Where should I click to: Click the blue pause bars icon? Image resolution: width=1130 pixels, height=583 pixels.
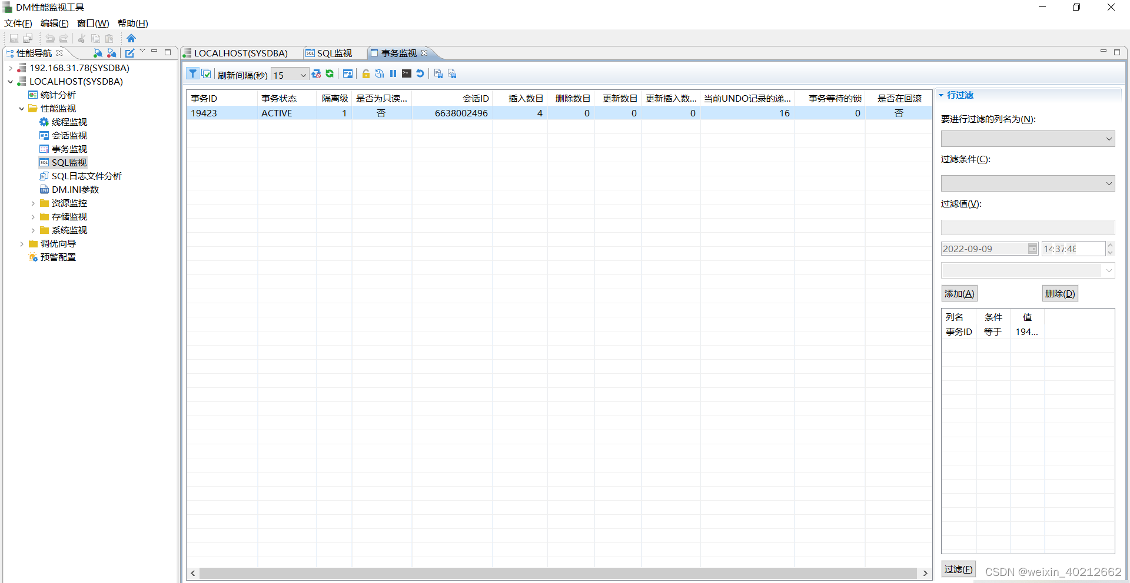click(x=393, y=73)
